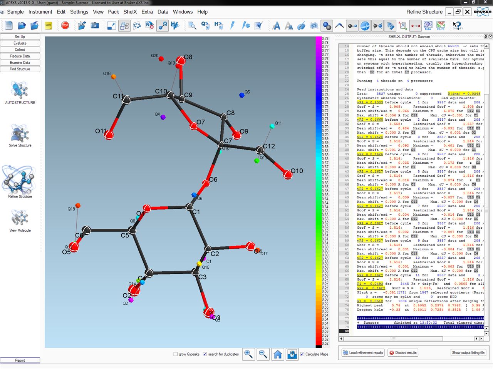Click Discard results button
The width and height of the screenshot is (493, 369).
click(403, 352)
